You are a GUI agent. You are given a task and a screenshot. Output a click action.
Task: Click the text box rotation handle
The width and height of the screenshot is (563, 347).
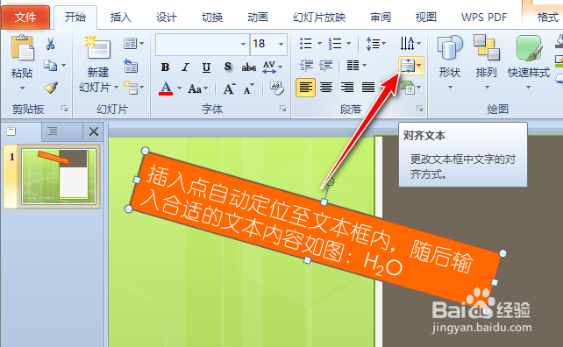tap(330, 182)
